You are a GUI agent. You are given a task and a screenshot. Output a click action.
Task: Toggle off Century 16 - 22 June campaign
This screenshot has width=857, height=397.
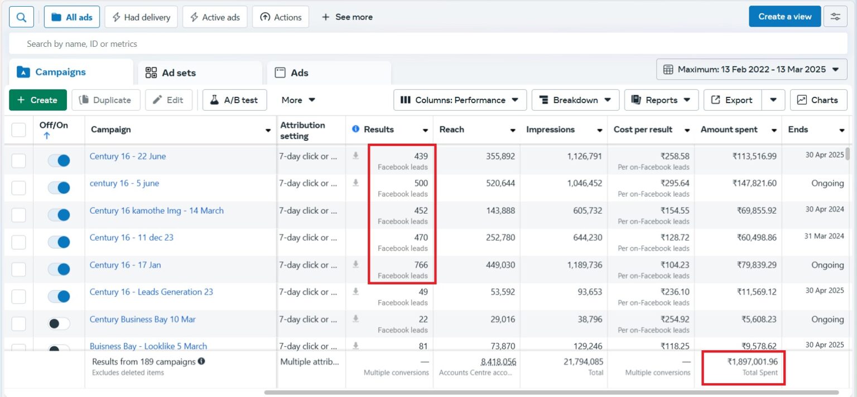click(59, 161)
